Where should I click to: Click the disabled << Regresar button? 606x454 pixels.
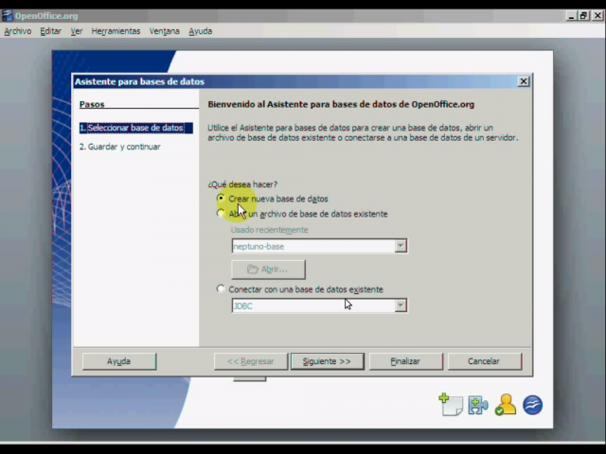coord(250,361)
